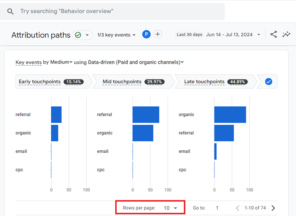Share this report via share icon

click(273, 35)
